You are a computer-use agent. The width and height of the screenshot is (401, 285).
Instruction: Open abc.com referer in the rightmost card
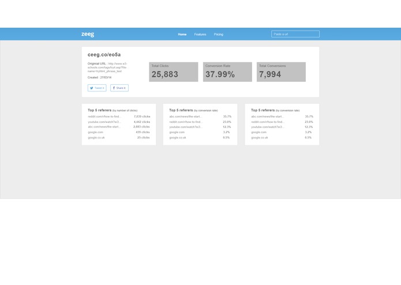(267, 117)
